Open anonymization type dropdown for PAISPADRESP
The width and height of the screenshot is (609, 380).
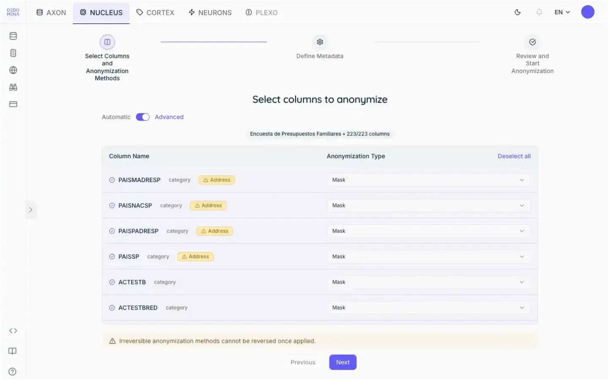pyautogui.click(x=428, y=231)
